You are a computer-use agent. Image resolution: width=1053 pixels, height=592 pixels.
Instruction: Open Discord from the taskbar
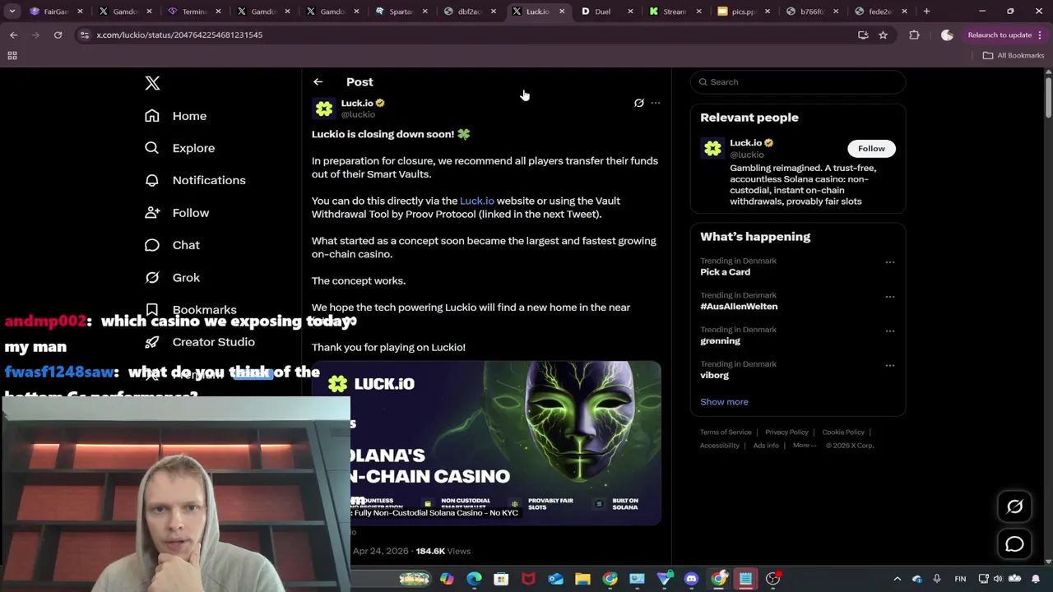tap(691, 579)
